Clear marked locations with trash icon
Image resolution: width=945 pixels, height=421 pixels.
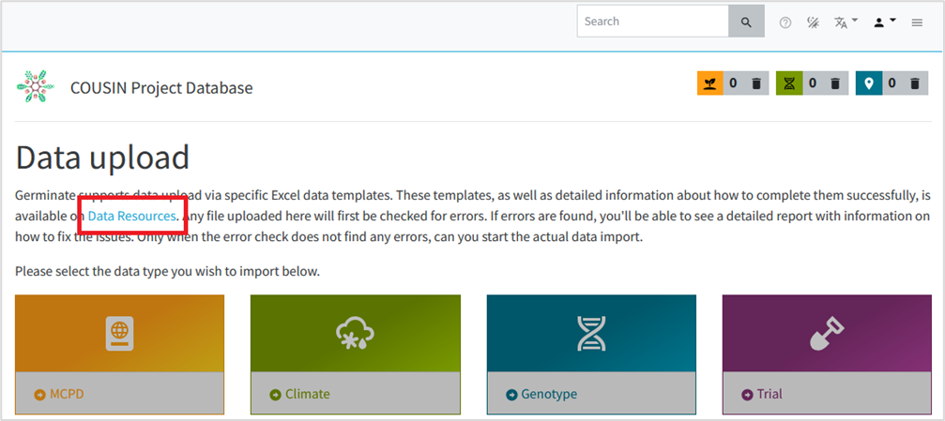(x=915, y=83)
